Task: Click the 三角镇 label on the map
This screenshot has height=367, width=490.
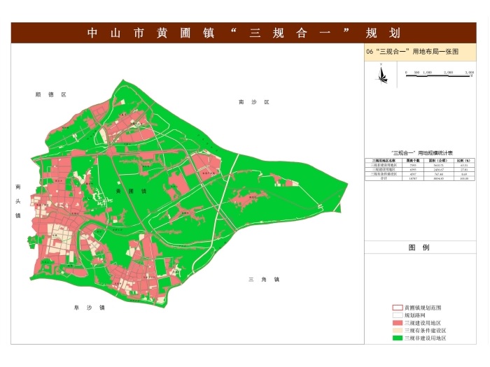Action: [x=263, y=280]
